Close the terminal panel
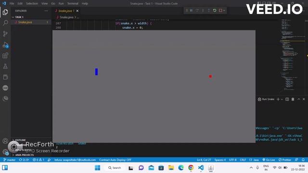The image size is (308, 173). (304, 99)
